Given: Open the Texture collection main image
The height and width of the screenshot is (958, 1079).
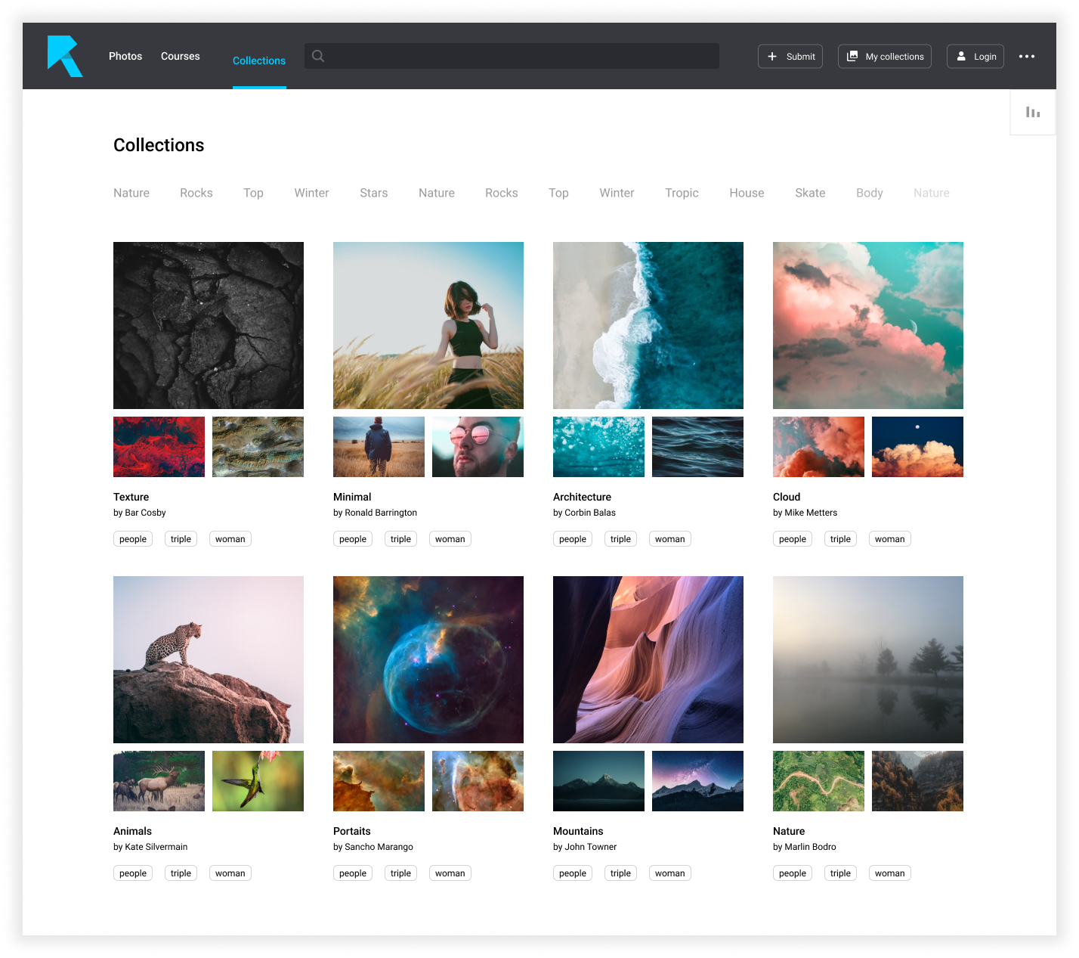Looking at the screenshot, I should point(209,325).
